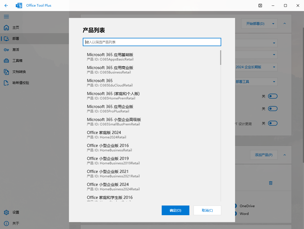The width and height of the screenshot is (304, 229).
Task: Confirm with the 确定(O) button
Action: pos(175,210)
